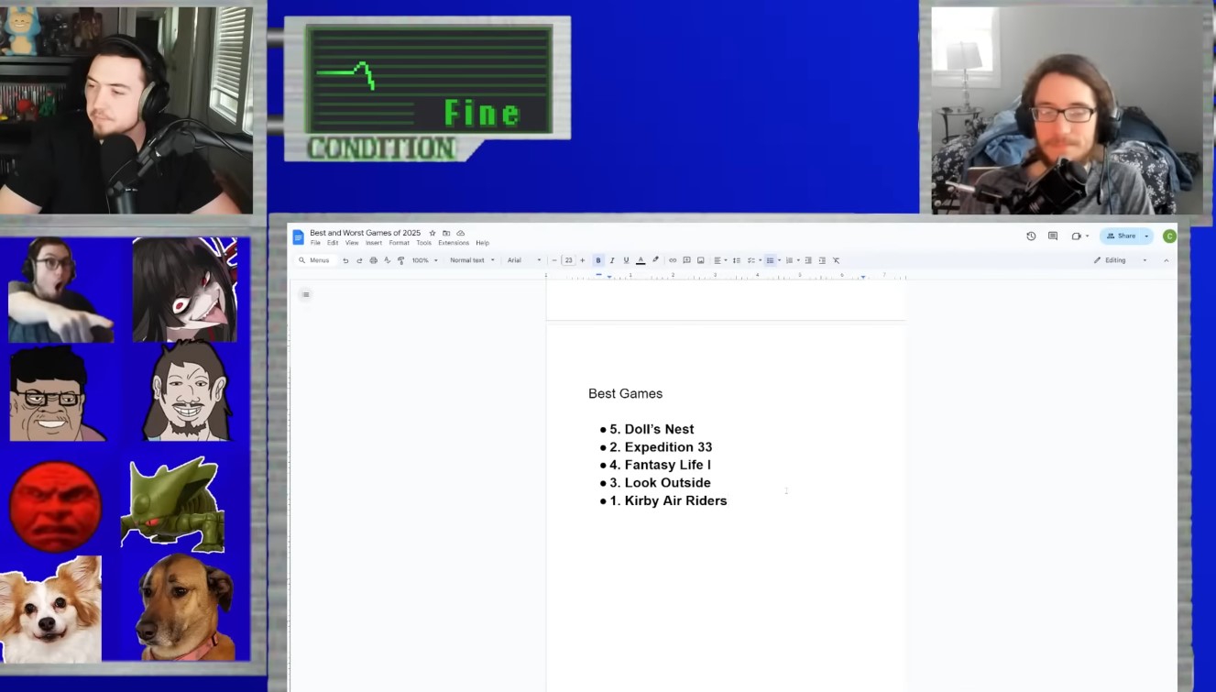1216x692 pixels.
Task: Expand the video call options arrow
Action: point(1087,236)
